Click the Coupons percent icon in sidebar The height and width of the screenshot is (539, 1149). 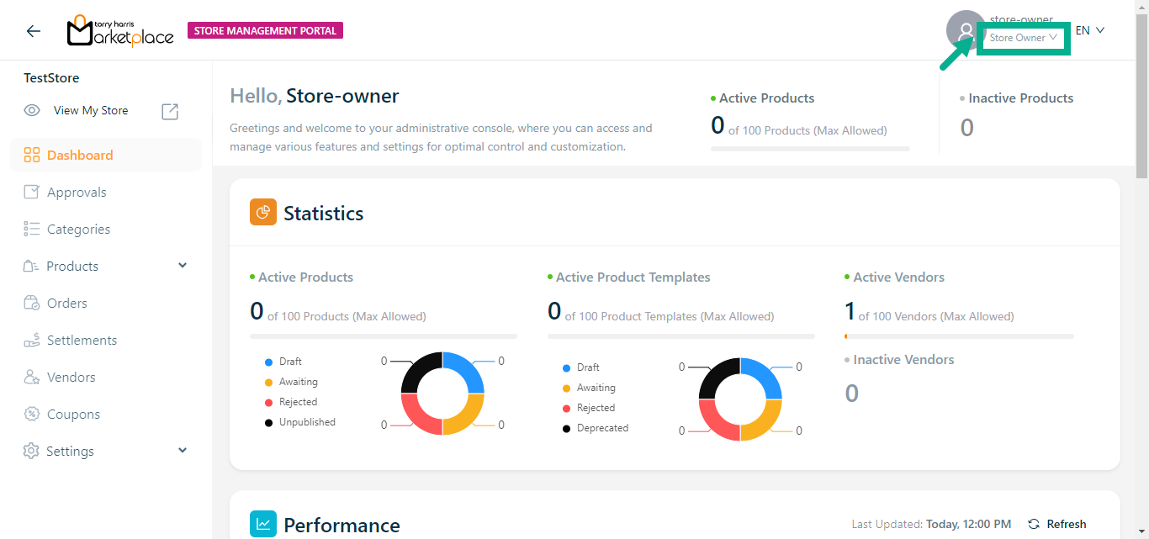point(32,414)
